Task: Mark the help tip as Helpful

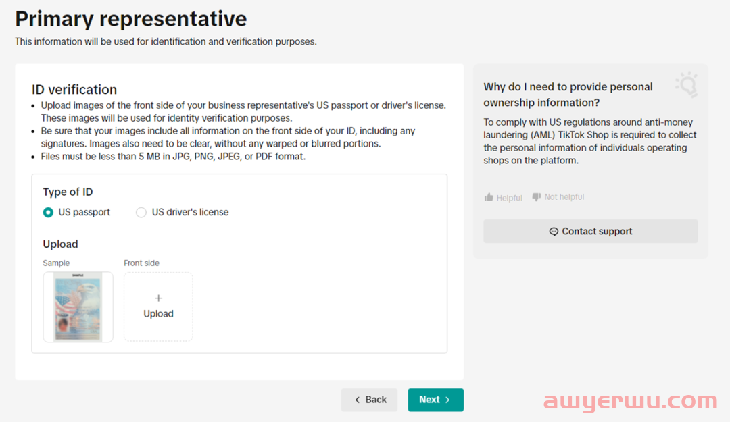Action: coord(504,197)
